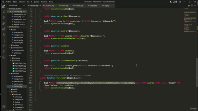
Task: Click the split editor icon
Action: 192,6
